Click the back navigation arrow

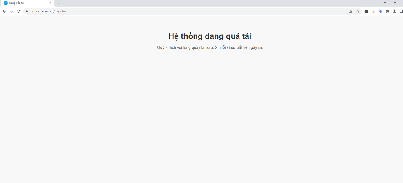coord(4,11)
